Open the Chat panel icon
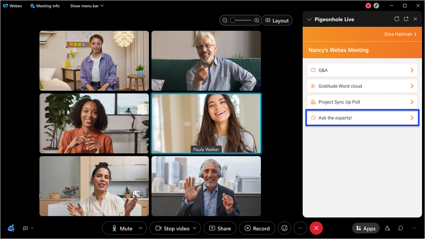This screenshot has width=425, height=239. pos(401,228)
